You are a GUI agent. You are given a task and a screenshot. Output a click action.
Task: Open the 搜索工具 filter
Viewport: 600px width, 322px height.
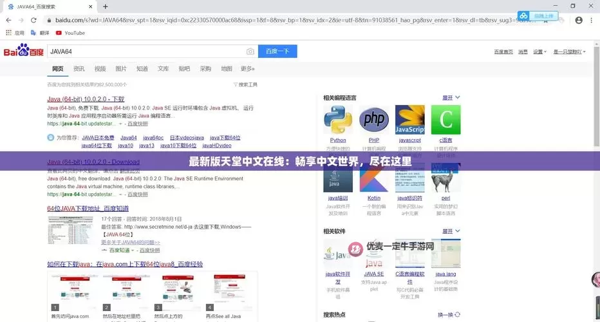click(245, 84)
